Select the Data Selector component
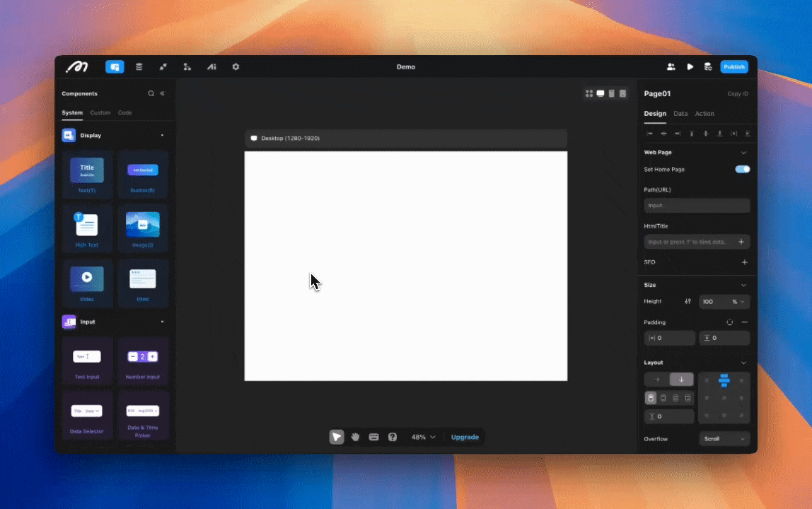812x509 pixels. [87, 415]
